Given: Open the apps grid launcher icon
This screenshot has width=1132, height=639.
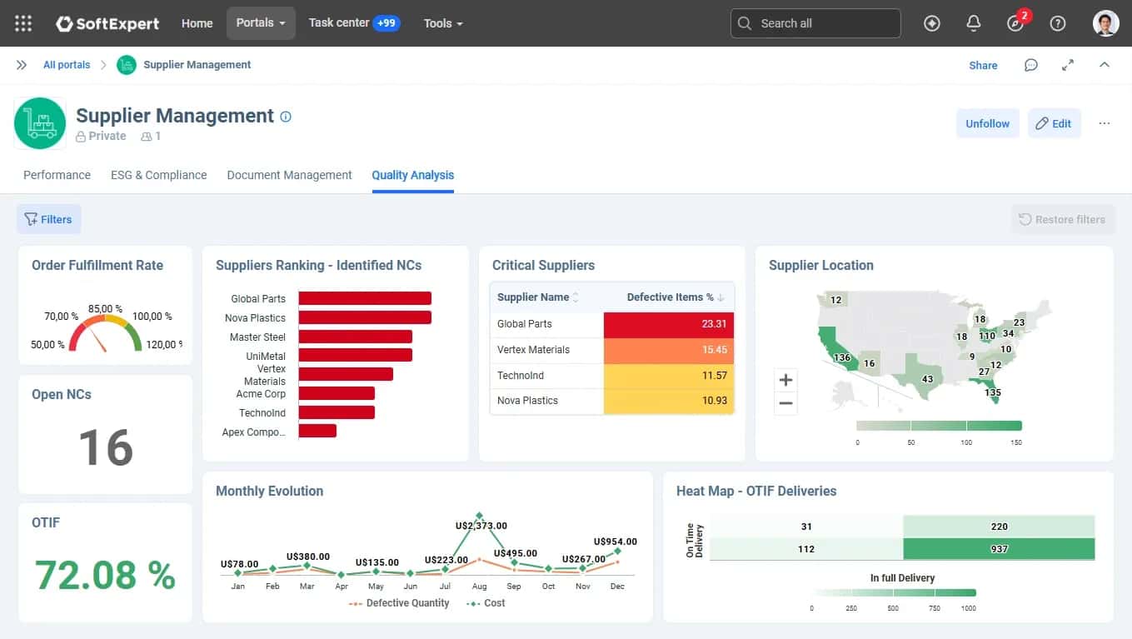Looking at the screenshot, I should point(23,23).
